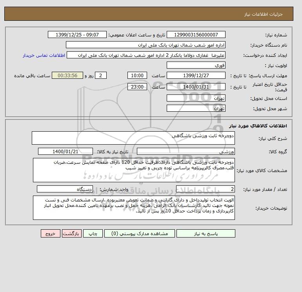The image size is (302, 292).
Task: Click the validity time field 23:00
Action: [137, 87]
